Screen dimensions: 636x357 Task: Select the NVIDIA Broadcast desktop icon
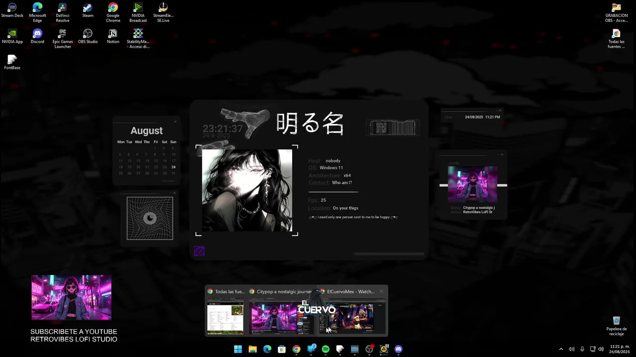pos(138,12)
